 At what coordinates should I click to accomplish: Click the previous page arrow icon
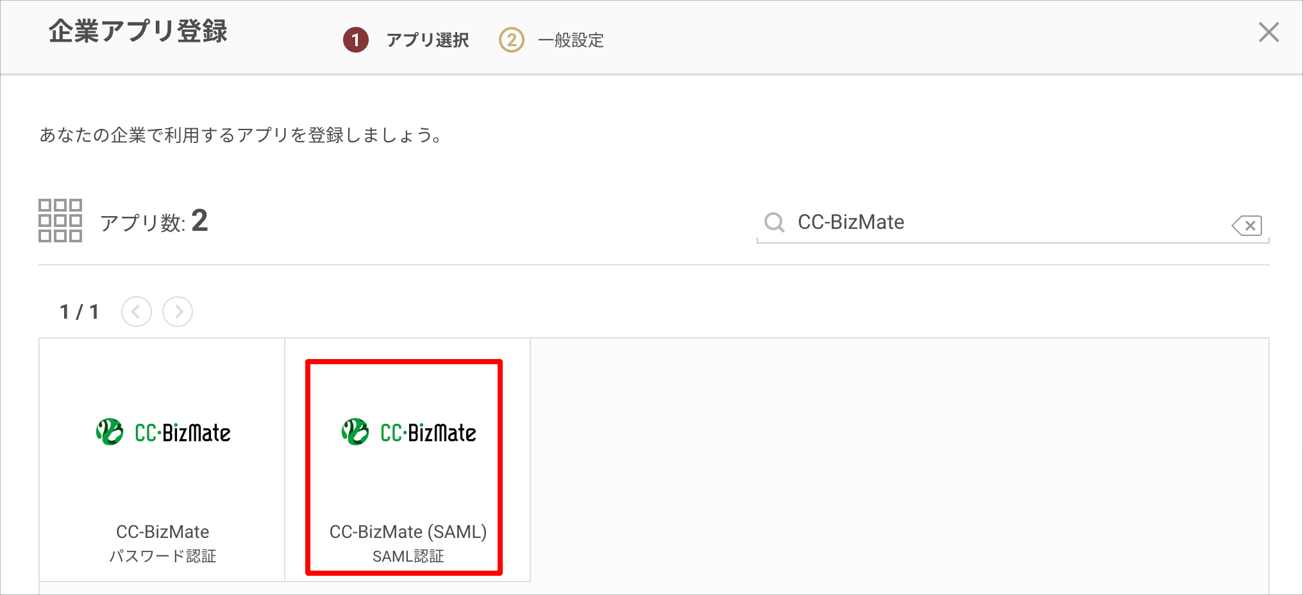[137, 312]
